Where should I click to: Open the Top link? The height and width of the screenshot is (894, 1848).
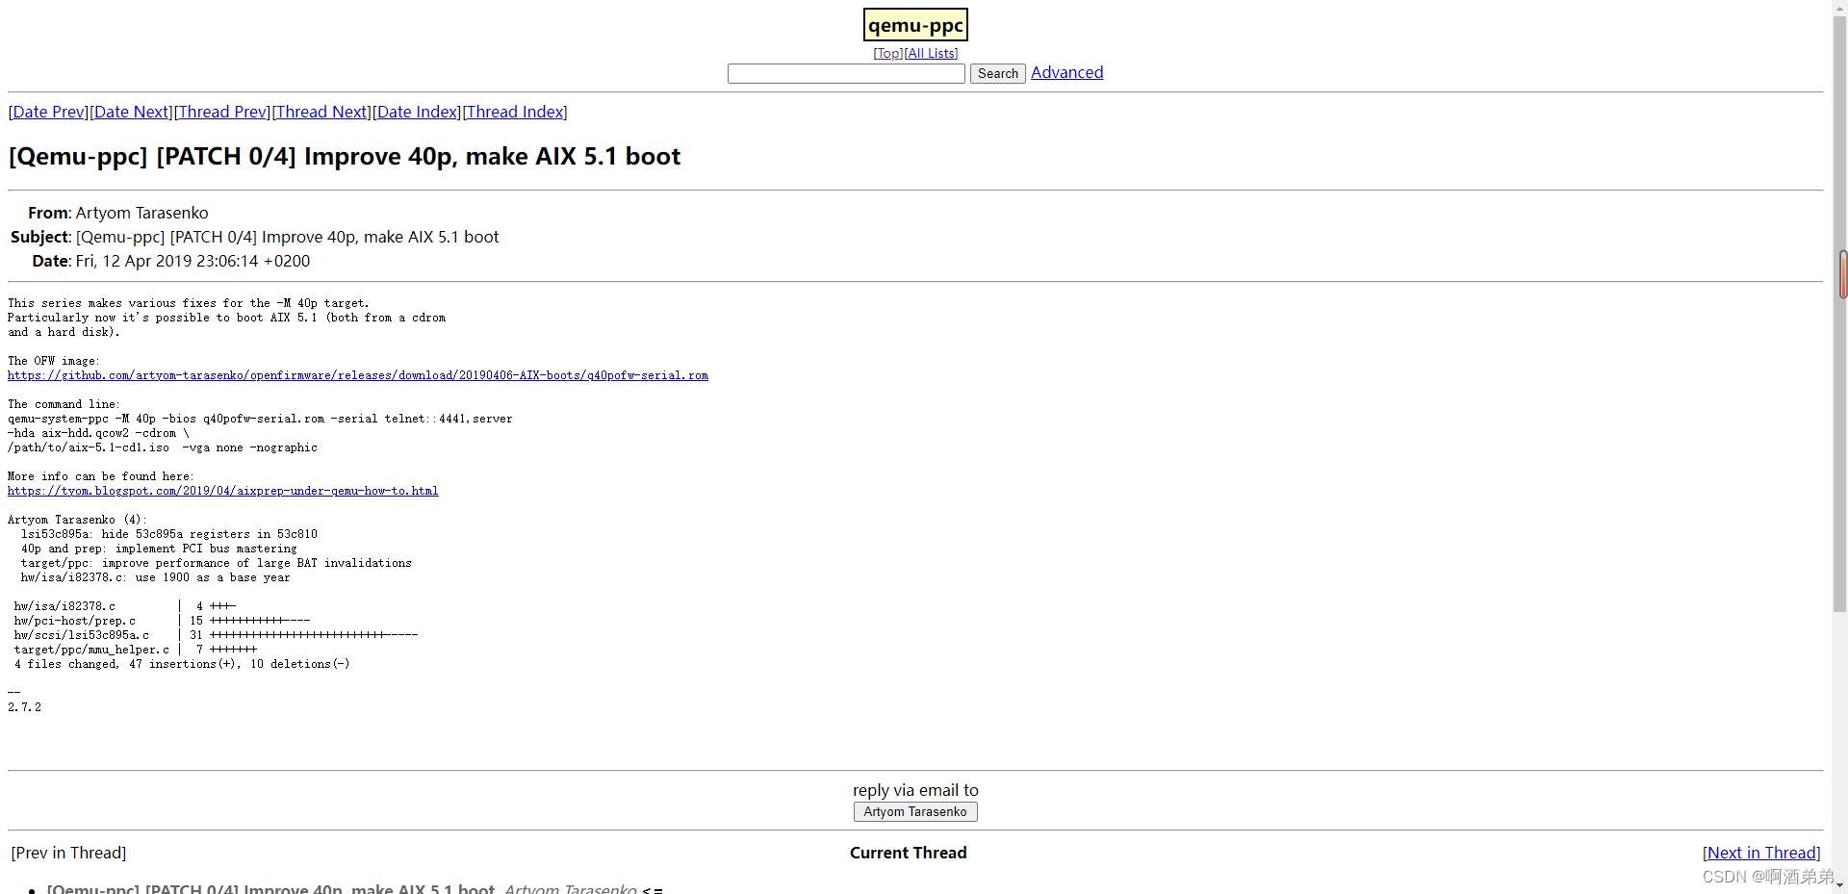click(888, 54)
